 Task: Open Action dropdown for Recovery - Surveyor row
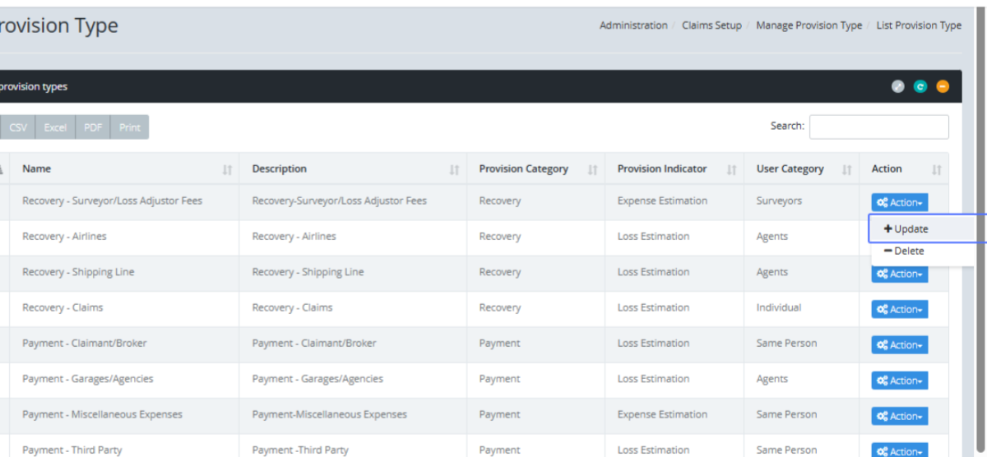[899, 202]
